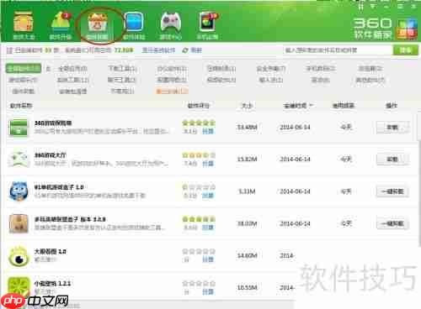This screenshot has height=309, width=421.
Task: Click the colorful 360 logo badge
Action: [407, 29]
